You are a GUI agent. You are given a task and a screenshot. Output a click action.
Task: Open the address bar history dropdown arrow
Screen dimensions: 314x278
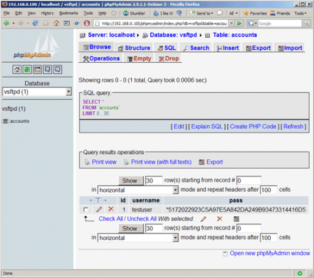(232, 23)
